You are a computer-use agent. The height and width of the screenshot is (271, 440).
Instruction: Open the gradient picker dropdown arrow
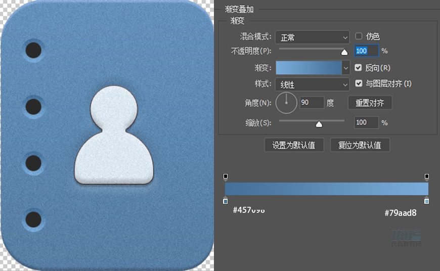click(x=346, y=68)
